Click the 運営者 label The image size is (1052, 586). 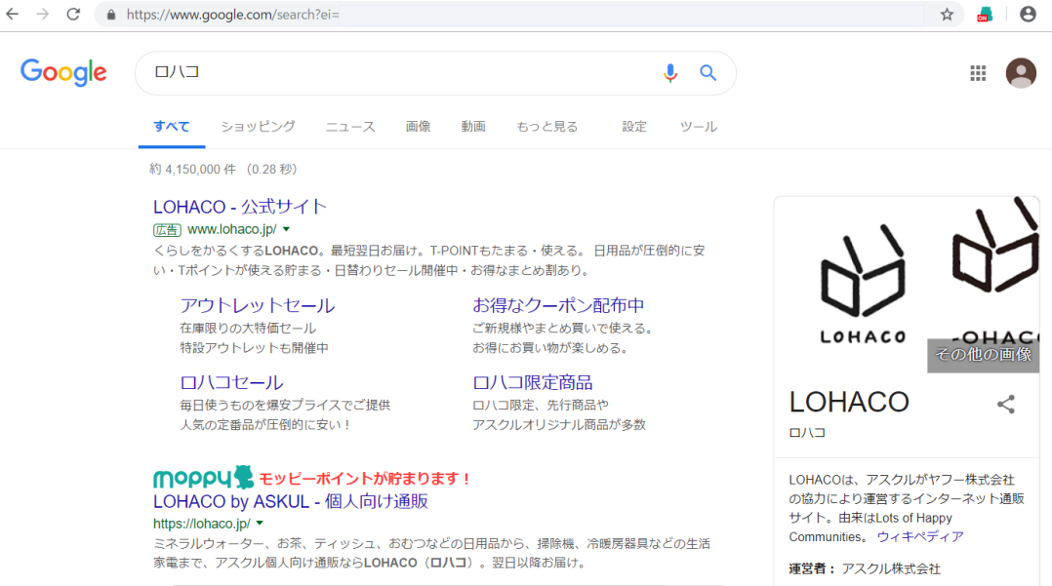[813, 568]
